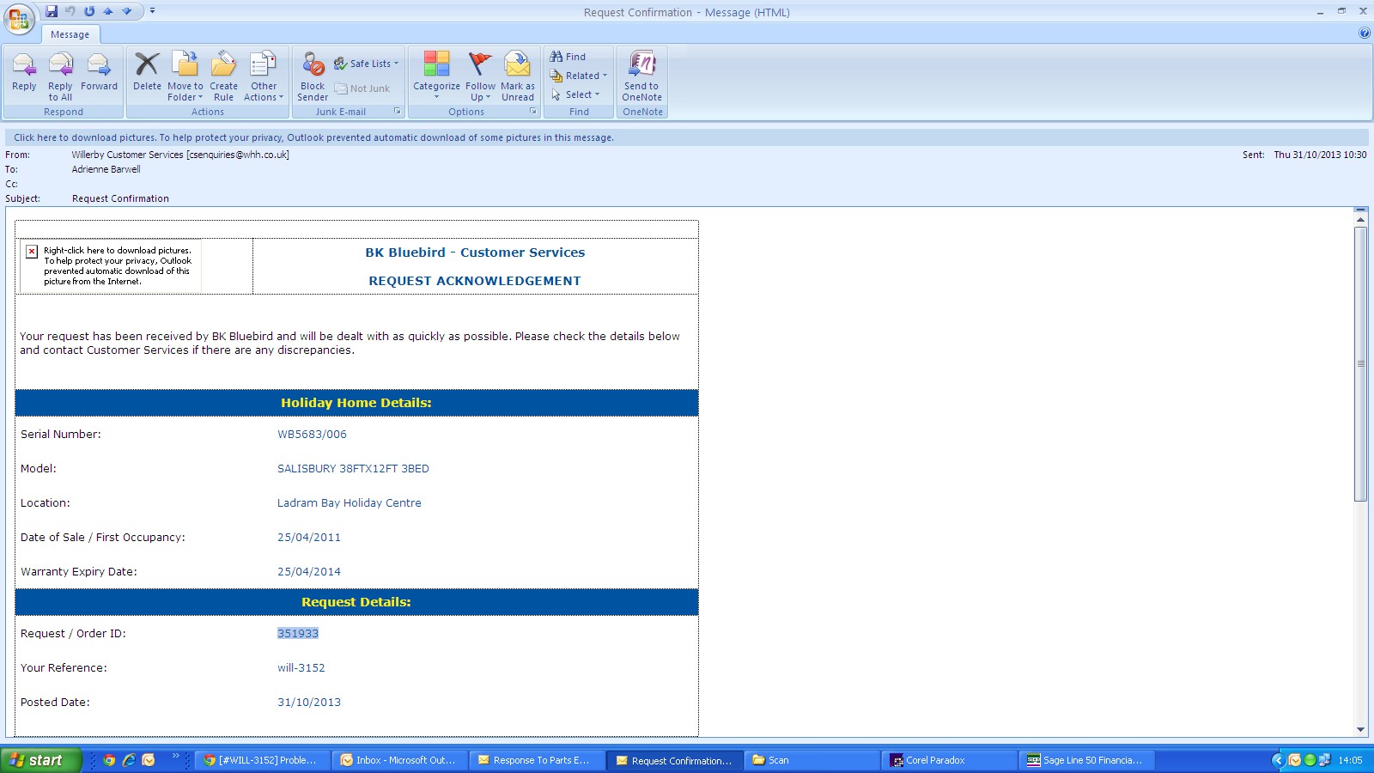Click the green circle tray icon

pos(1310,760)
